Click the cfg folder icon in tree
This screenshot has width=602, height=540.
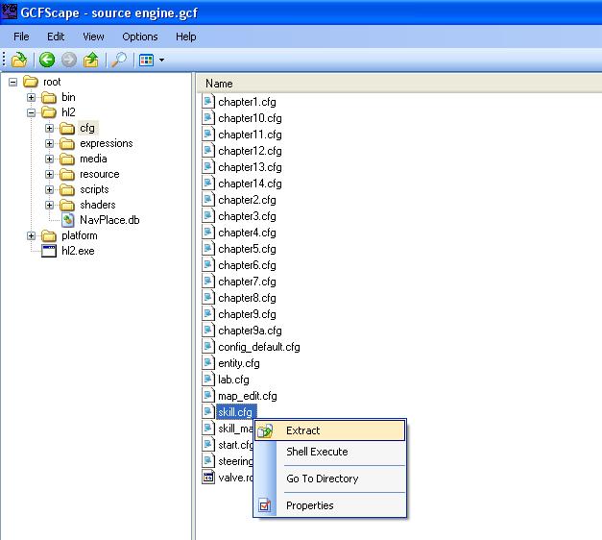click(x=67, y=128)
